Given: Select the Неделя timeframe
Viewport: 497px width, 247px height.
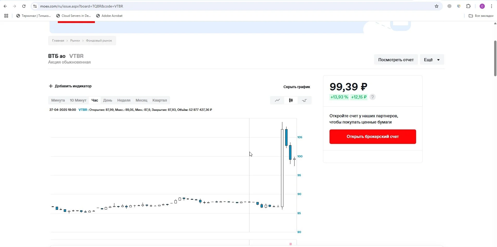Looking at the screenshot, I should (124, 100).
